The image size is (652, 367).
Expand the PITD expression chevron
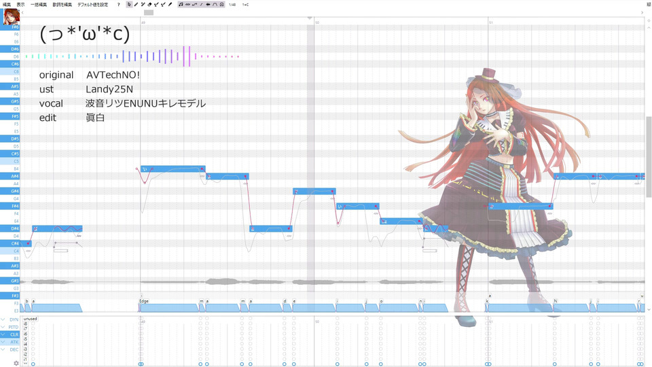click(3, 327)
